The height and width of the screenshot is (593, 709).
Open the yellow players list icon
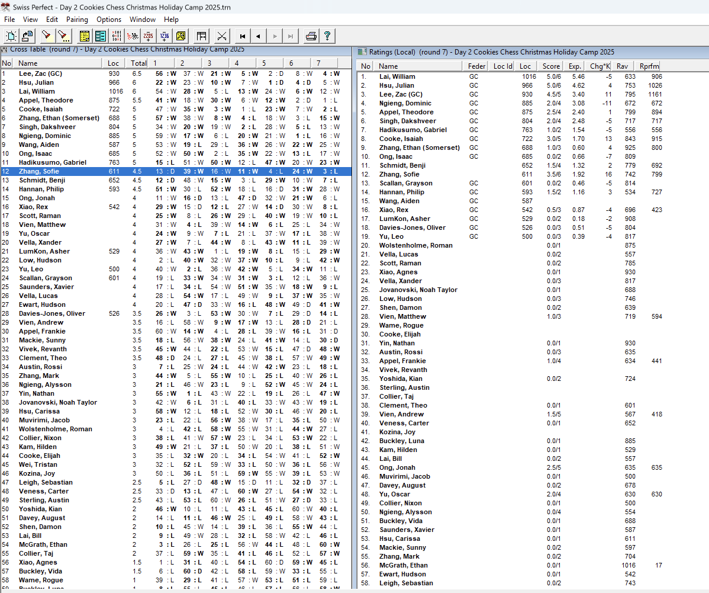(x=84, y=36)
